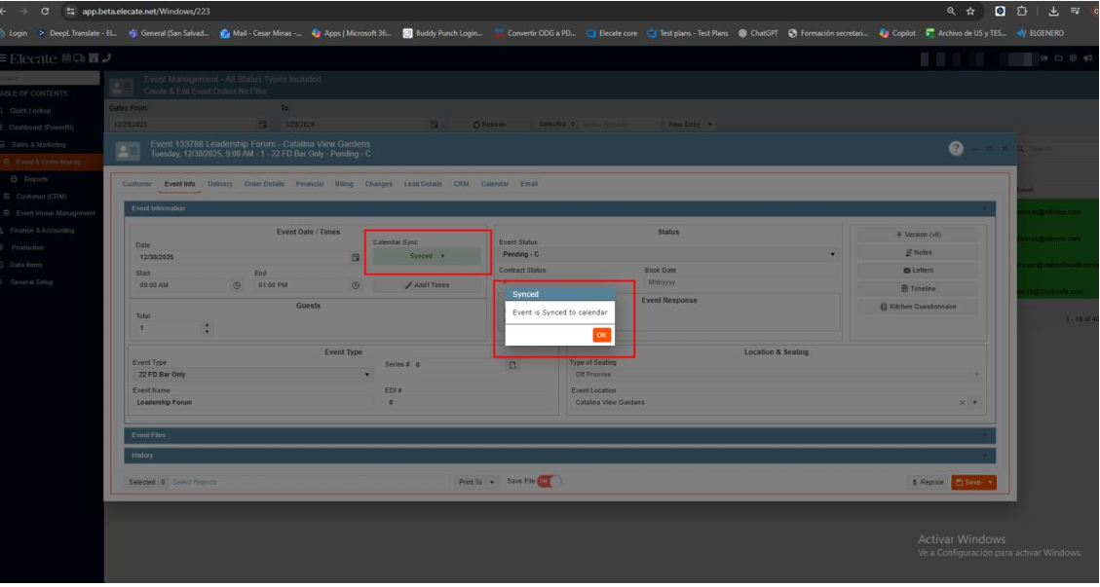Click the Series # document icon
1100x587 pixels.
click(513, 365)
